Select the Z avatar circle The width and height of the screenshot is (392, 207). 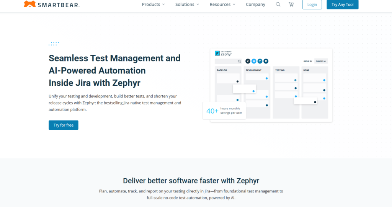coord(248,61)
